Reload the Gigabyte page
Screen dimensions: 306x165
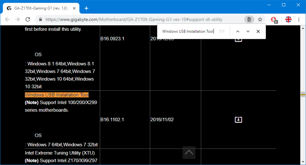(x=28, y=20)
